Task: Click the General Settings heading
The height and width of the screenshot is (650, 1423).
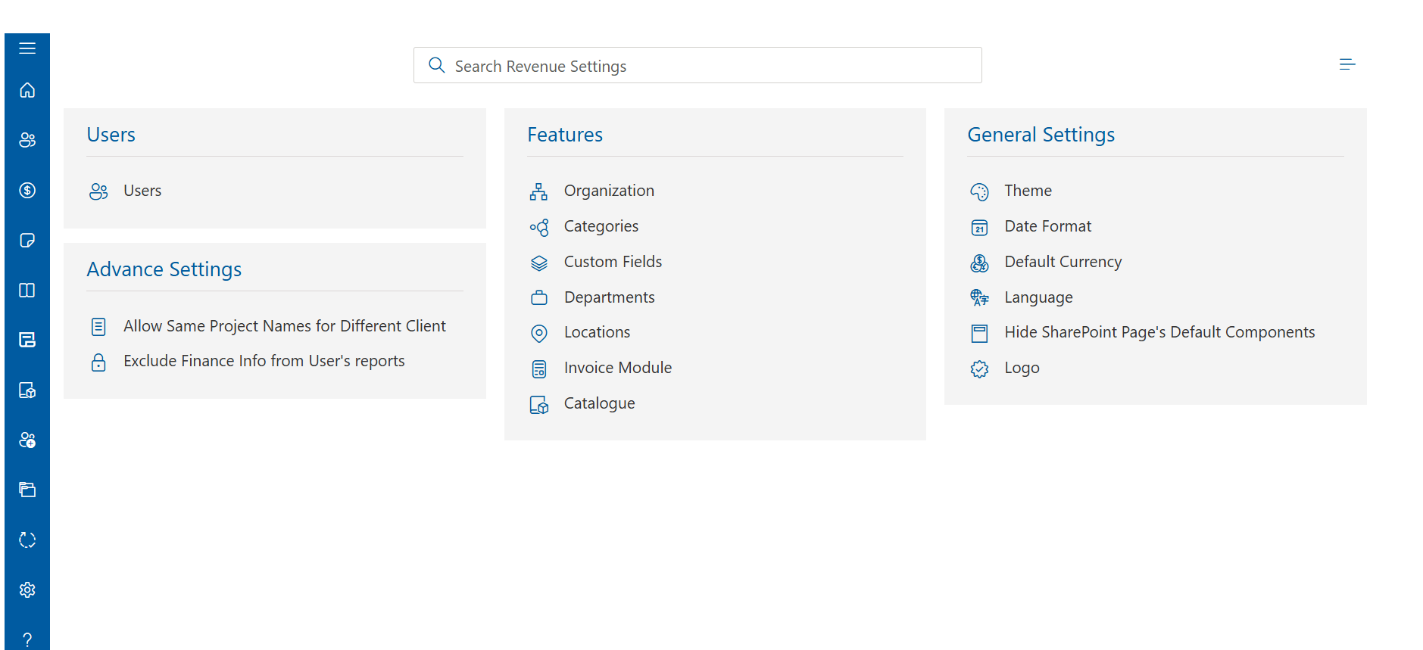Action: click(x=1041, y=135)
